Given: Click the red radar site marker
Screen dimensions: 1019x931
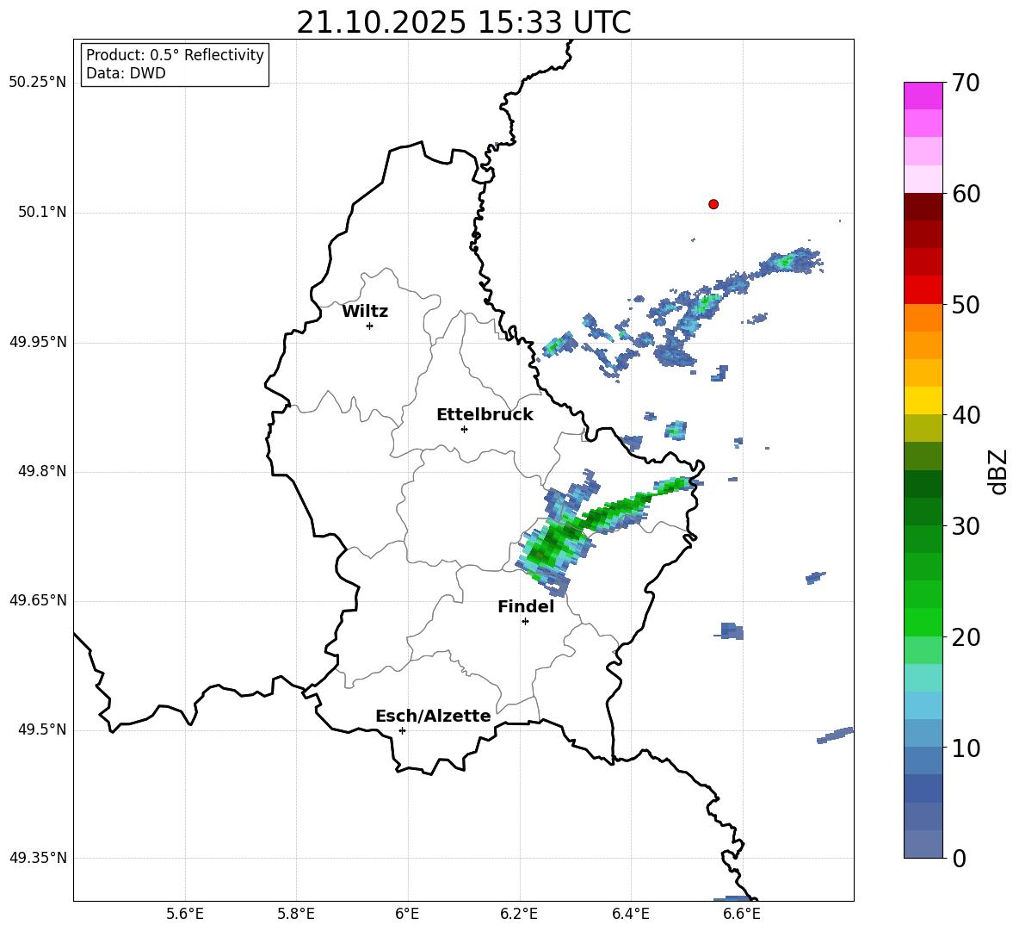Looking at the screenshot, I should (713, 204).
